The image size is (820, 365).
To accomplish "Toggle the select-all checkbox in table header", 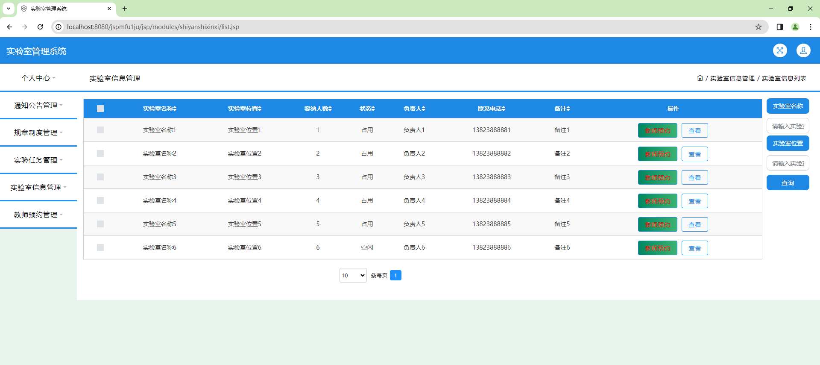I will (100, 109).
